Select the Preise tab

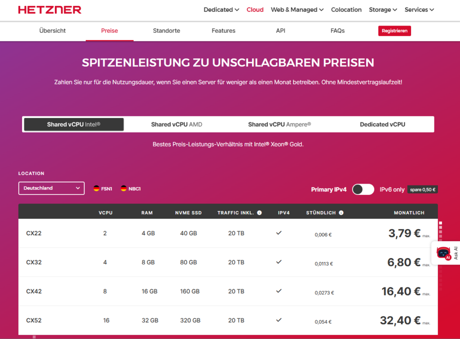click(110, 31)
